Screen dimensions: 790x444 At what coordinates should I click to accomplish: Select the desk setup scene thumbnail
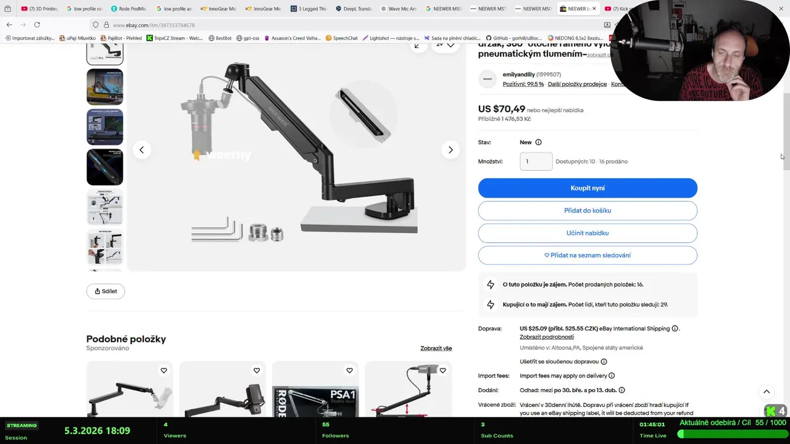pyautogui.click(x=105, y=87)
